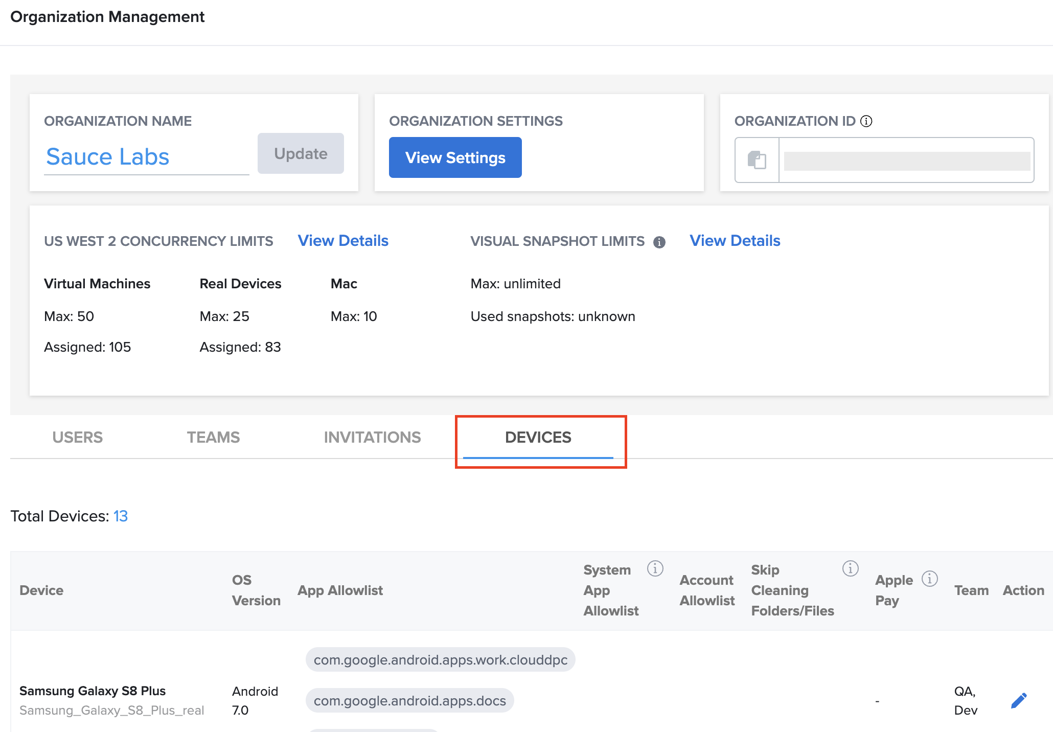This screenshot has height=732, width=1053.
Task: Click the Sauce Labs organization name field
Action: coord(146,157)
